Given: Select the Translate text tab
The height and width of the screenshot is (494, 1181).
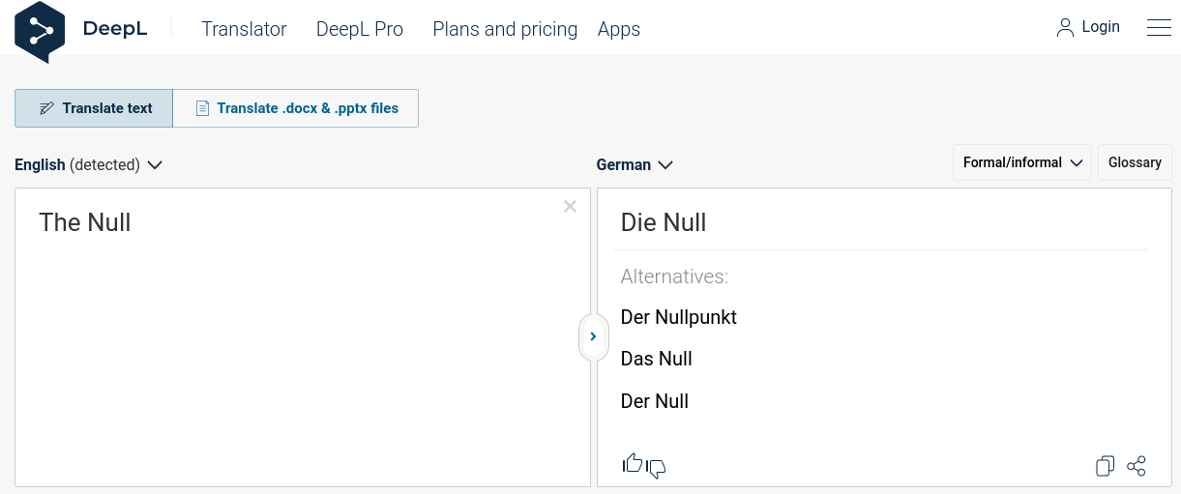Looking at the screenshot, I should [x=94, y=108].
